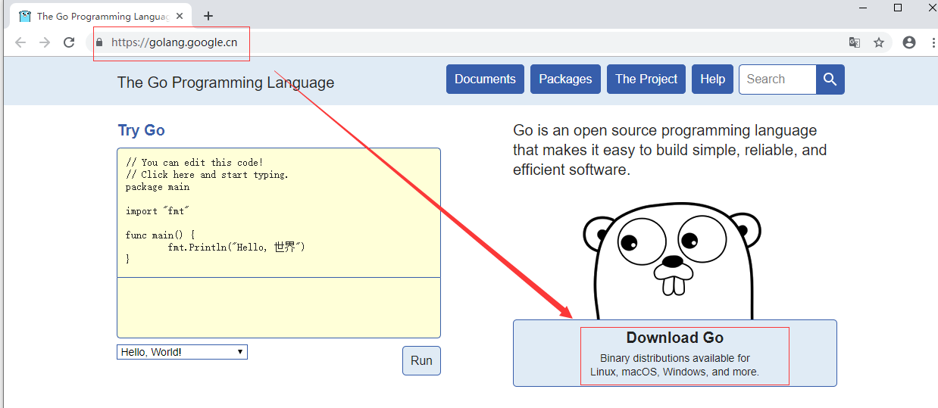The height and width of the screenshot is (408, 938).
Task: Open the user profile icon
Action: pos(909,42)
